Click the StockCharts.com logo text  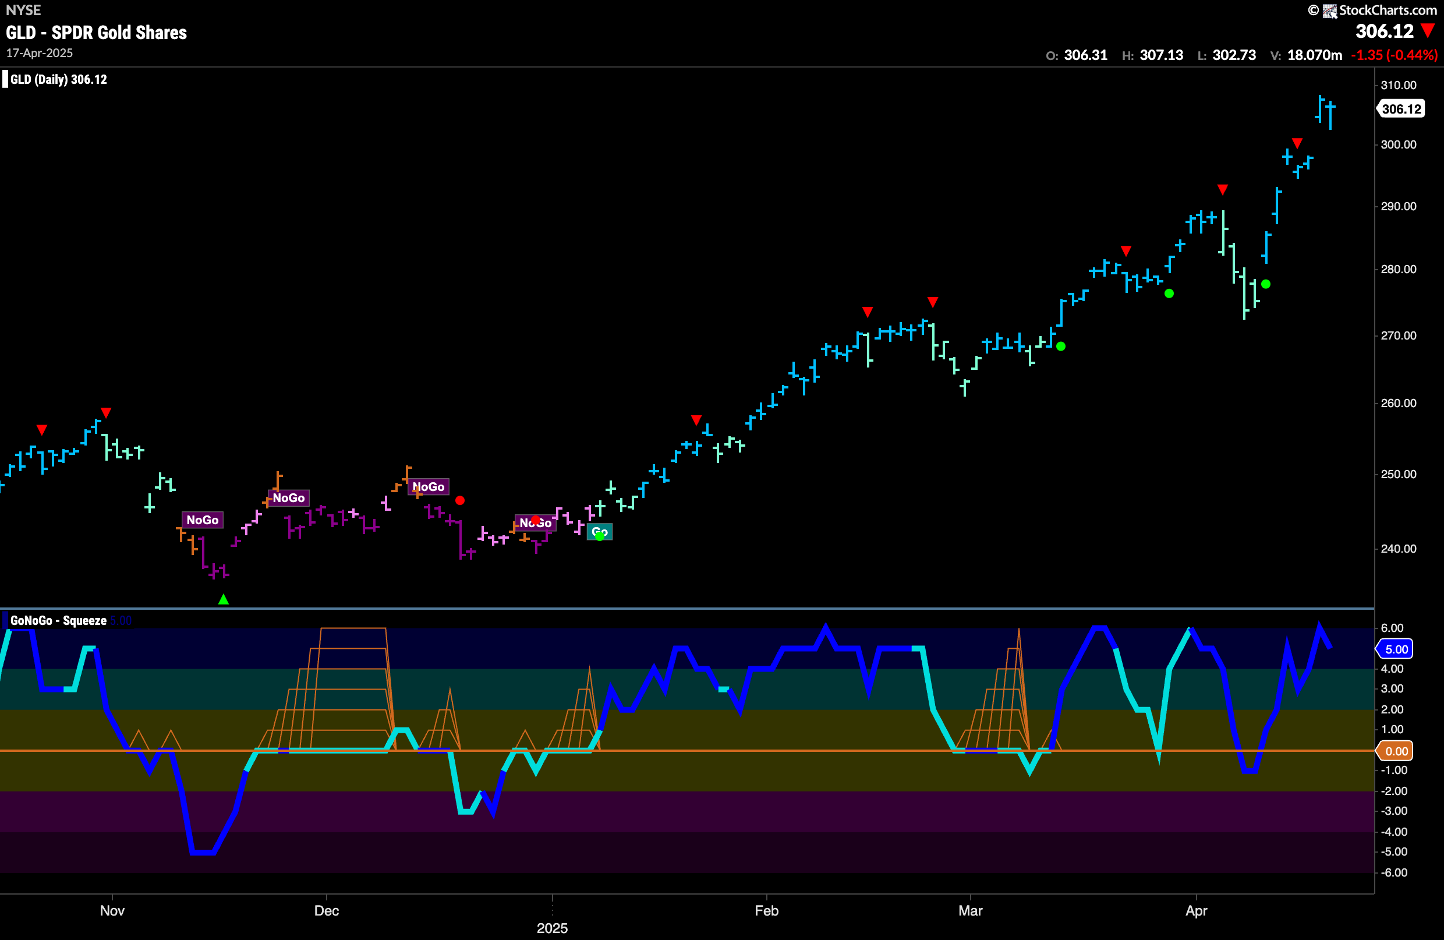pyautogui.click(x=1388, y=10)
